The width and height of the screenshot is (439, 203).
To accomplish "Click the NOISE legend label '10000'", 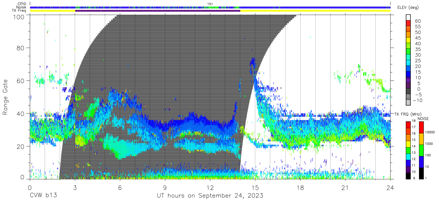I will (x=430, y=133).
